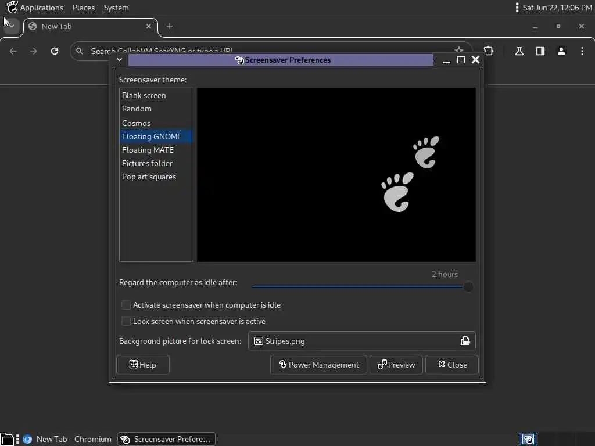The width and height of the screenshot is (595, 446).
Task: Reload the Chromium page
Action: [x=55, y=51]
